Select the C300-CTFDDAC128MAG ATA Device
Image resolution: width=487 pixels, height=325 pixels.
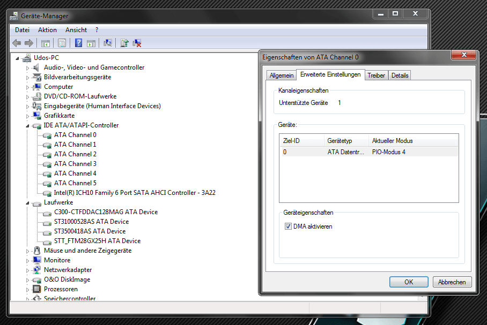[x=106, y=212]
